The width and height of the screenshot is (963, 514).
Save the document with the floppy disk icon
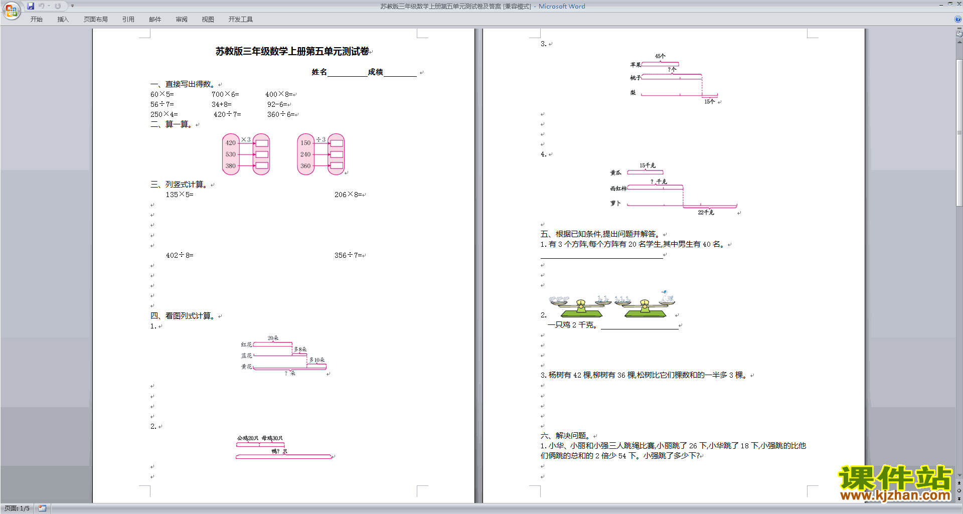(x=31, y=6)
